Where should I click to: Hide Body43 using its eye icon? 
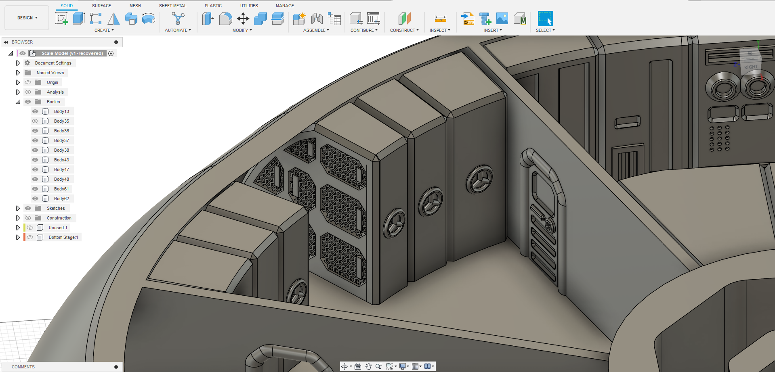35,160
